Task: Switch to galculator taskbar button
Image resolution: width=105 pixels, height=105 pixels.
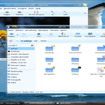Action: [71, 103]
